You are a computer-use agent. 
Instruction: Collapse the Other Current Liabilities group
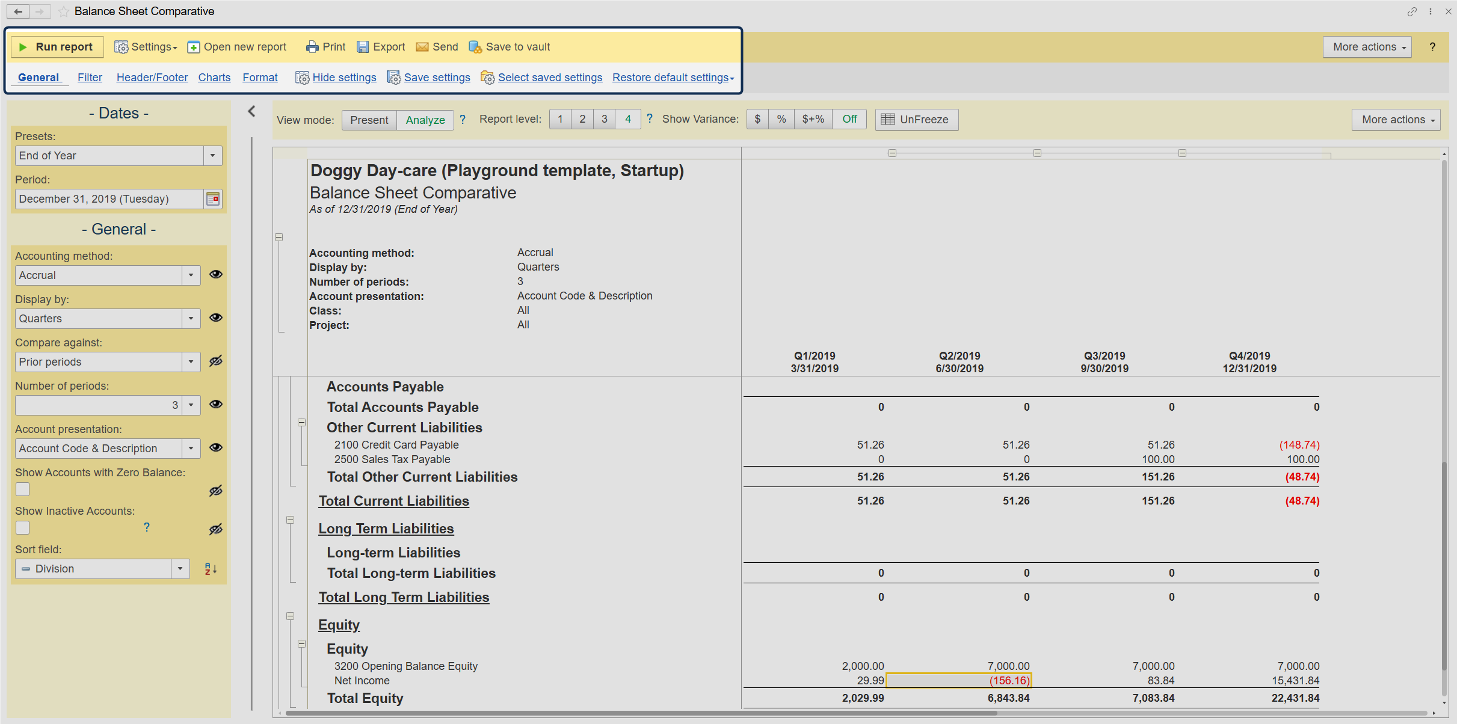point(301,423)
